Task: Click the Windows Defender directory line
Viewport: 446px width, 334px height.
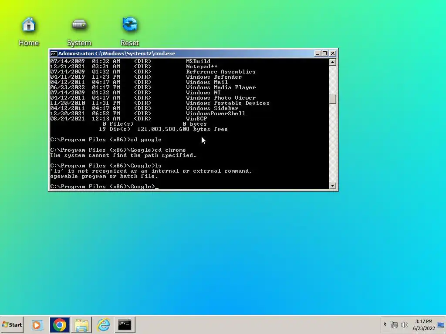Action: 146,77
